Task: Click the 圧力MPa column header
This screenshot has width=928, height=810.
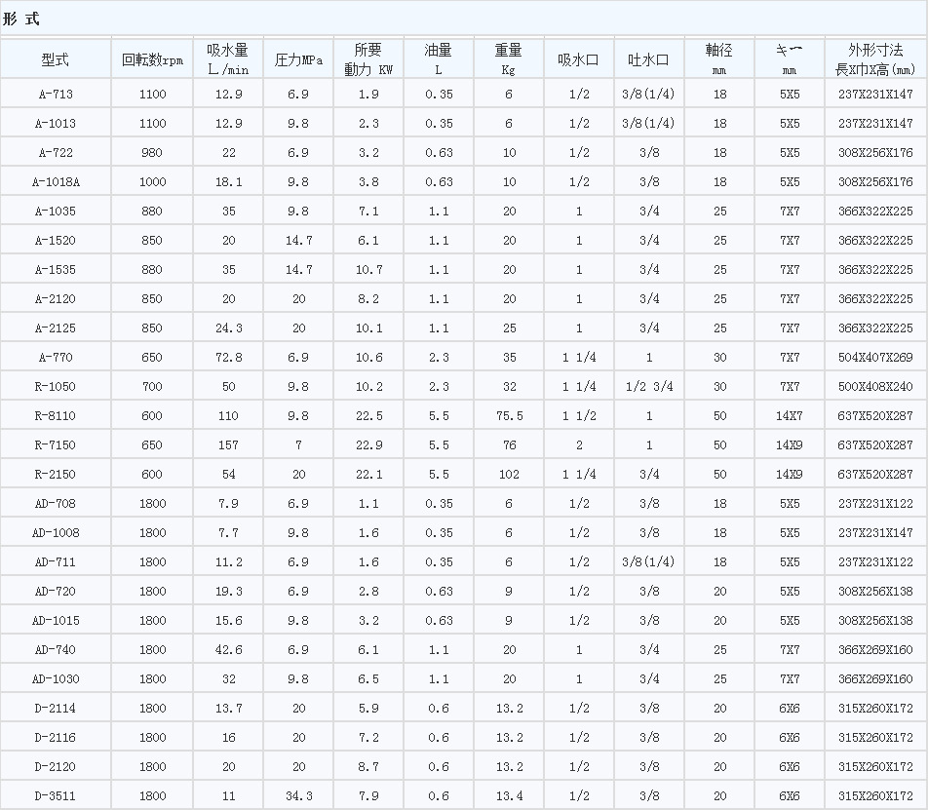Action: click(298, 58)
